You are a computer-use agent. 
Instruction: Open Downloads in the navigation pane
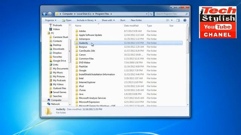[x=59, y=49]
